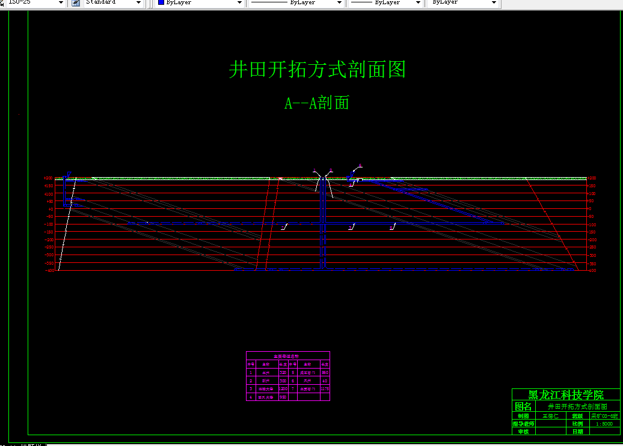Click the -400 elevation label on left

coord(50,270)
